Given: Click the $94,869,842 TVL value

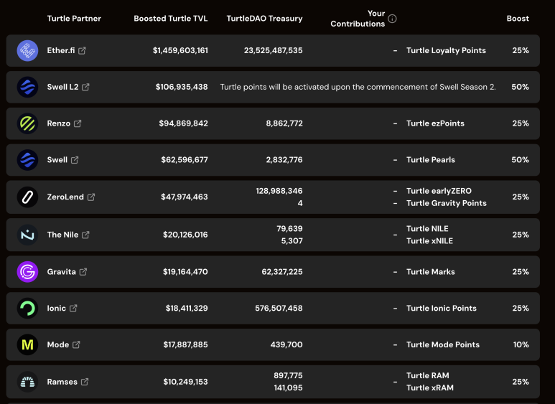Looking at the screenshot, I should 183,123.
